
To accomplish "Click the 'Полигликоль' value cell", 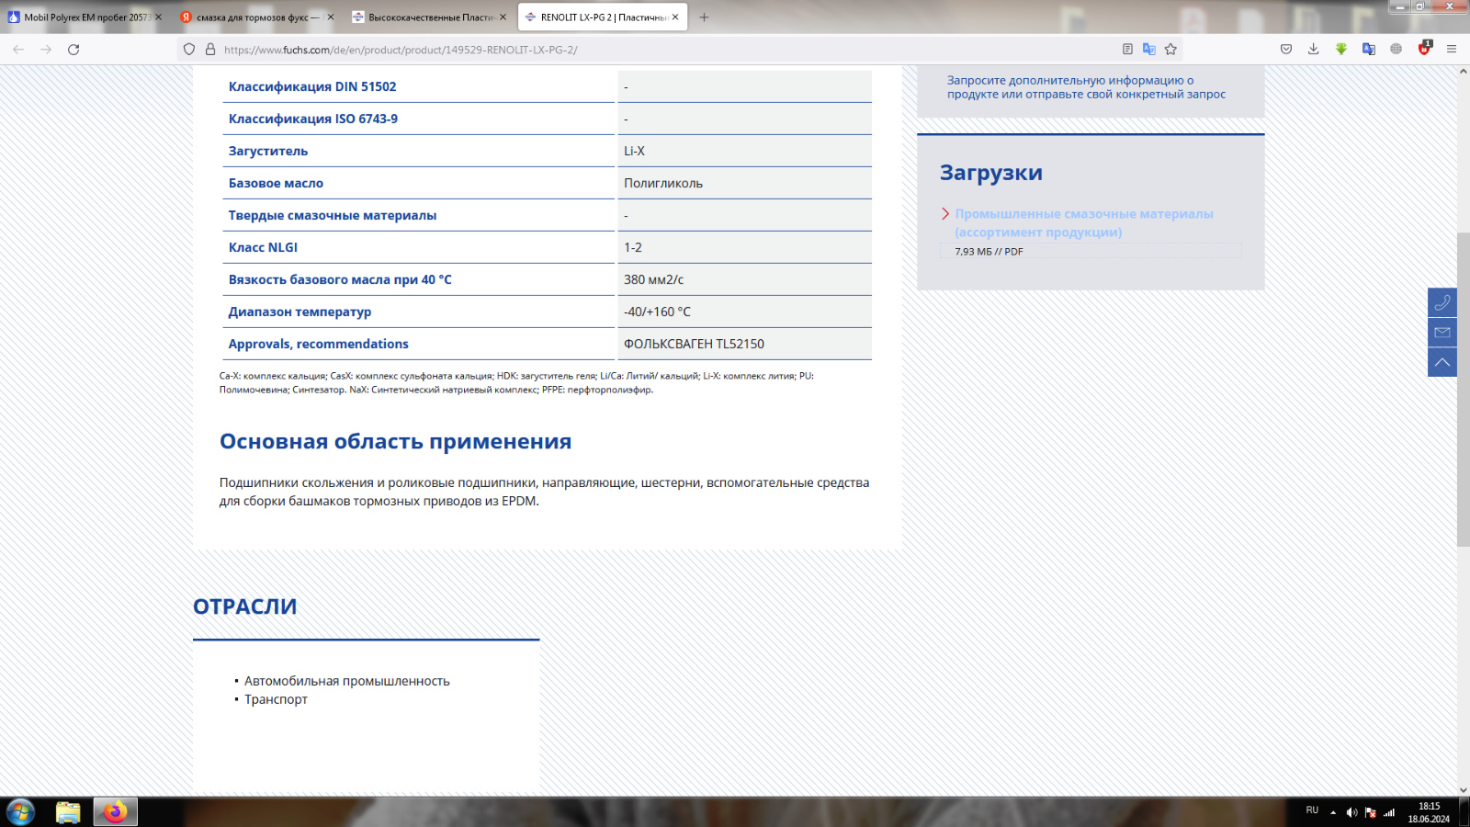I will 744,183.
